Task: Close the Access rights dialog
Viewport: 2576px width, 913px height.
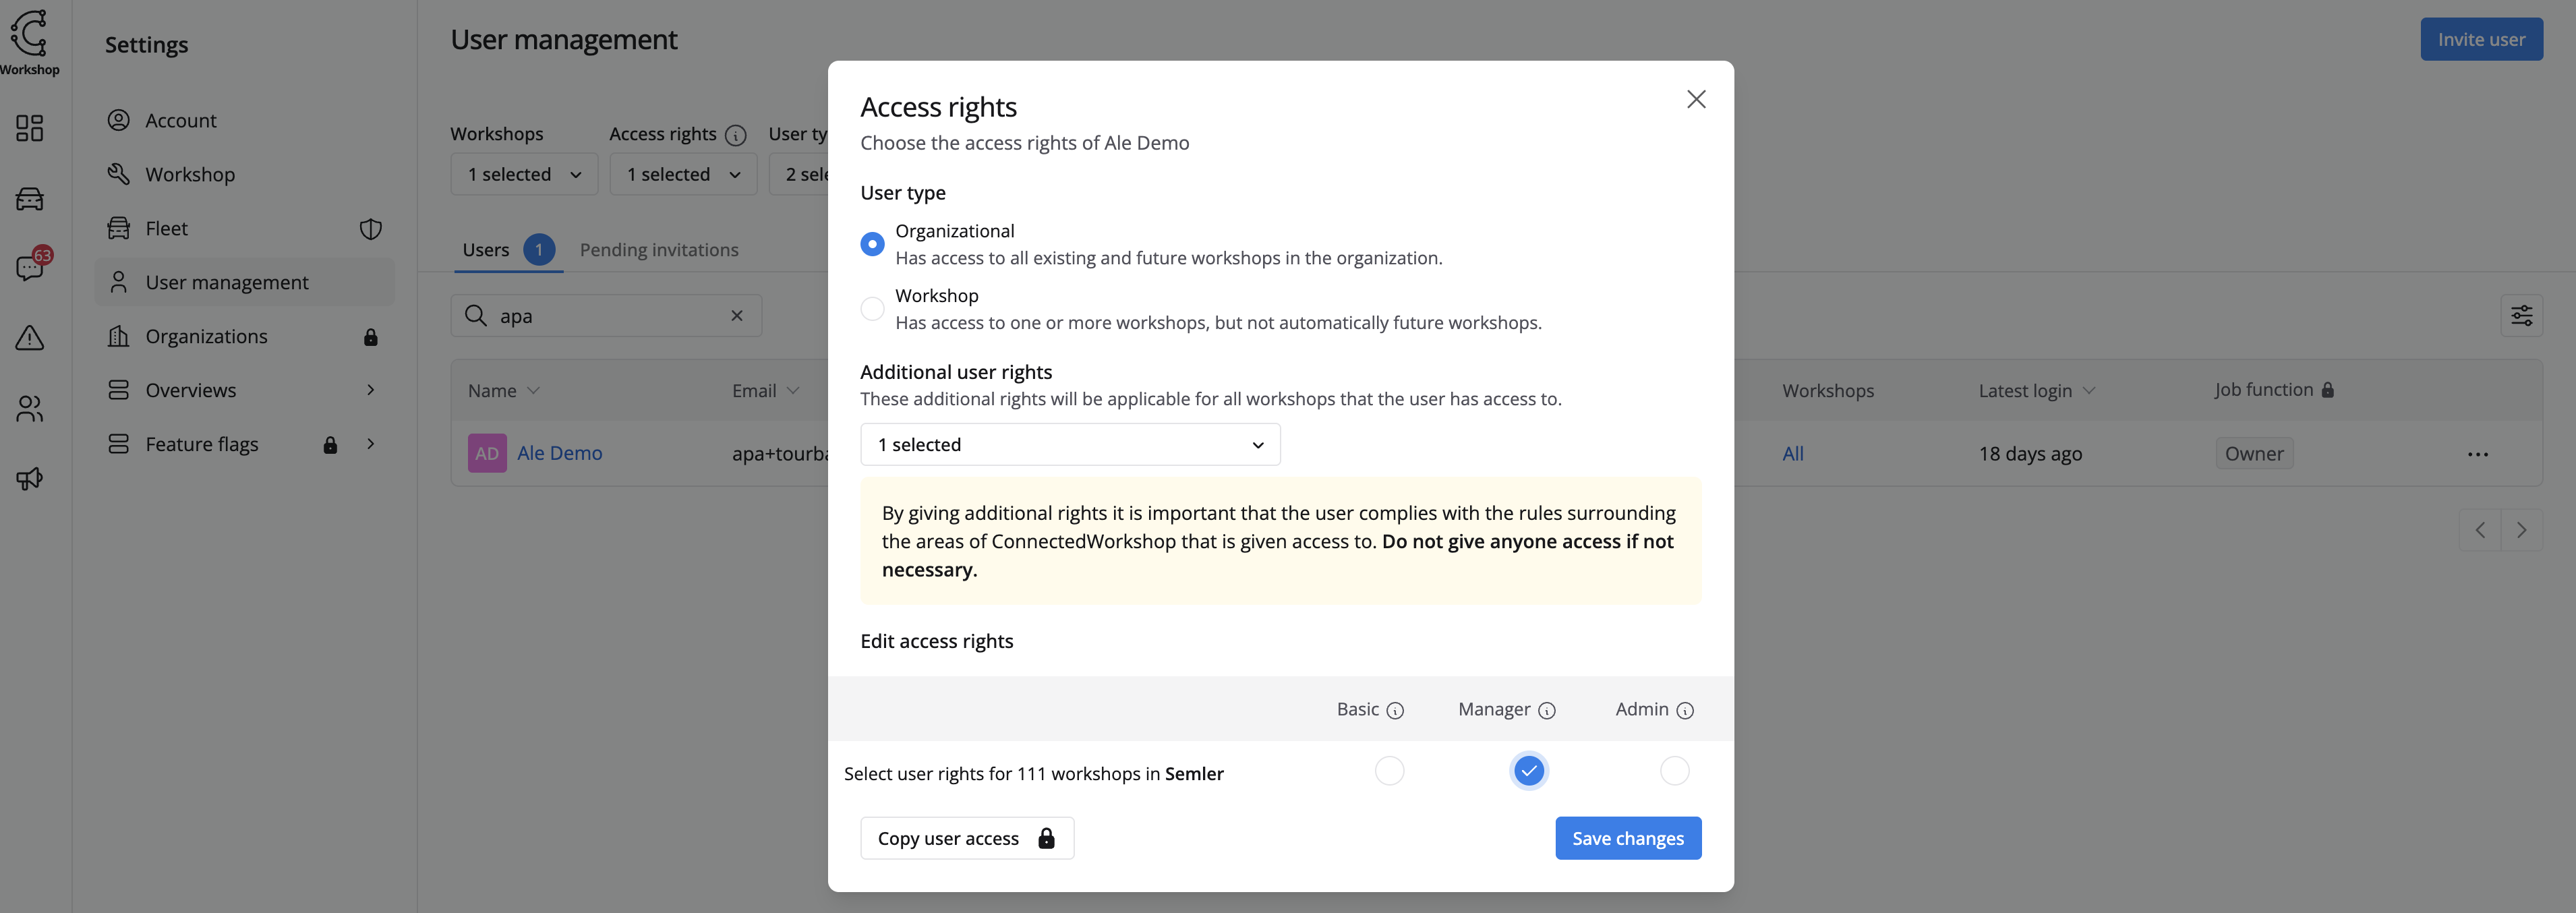Action: coord(1695,99)
